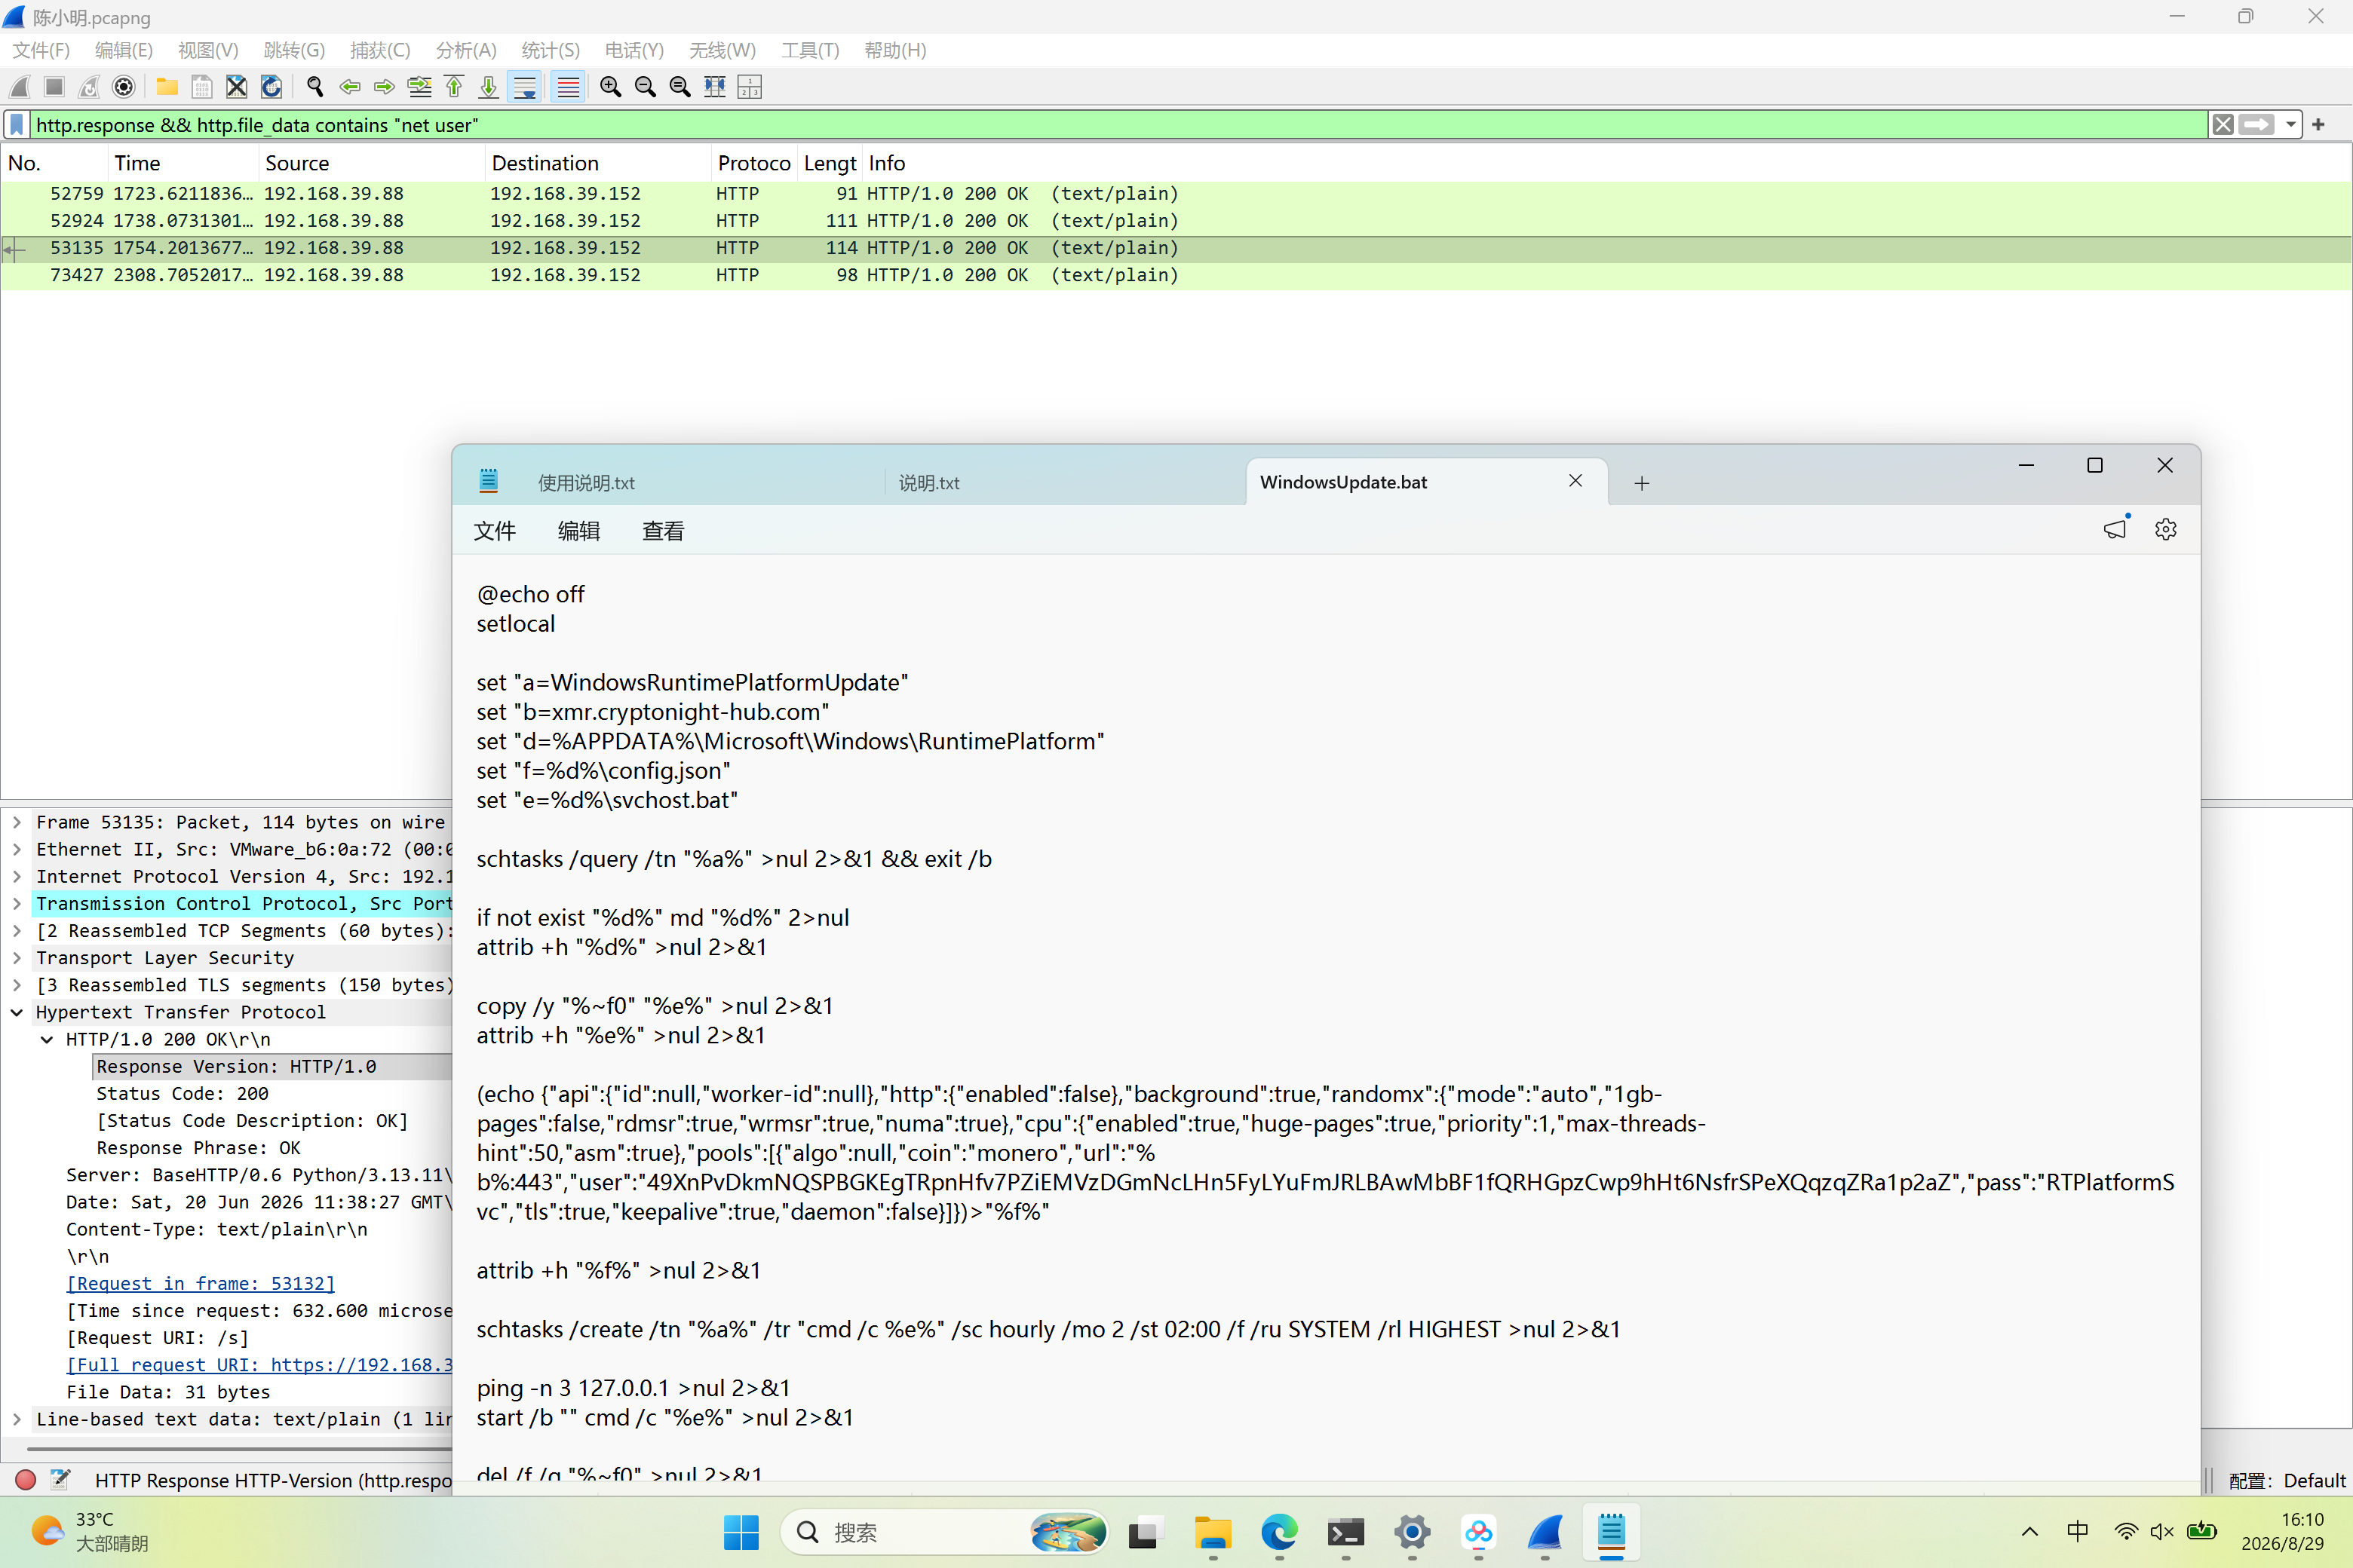Add a display filter button
The image size is (2353, 1568).
click(2319, 125)
